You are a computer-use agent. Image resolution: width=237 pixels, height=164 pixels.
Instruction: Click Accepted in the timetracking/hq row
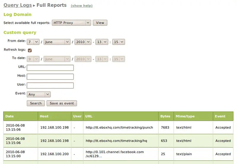point(223,141)
